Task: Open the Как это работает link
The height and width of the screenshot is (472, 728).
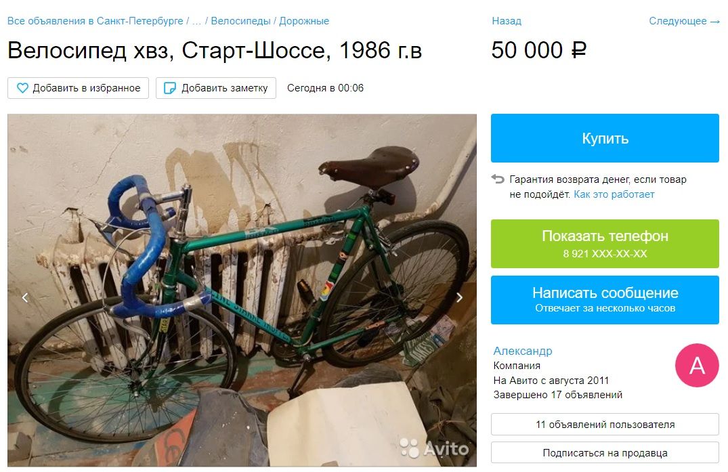Action: click(x=614, y=194)
